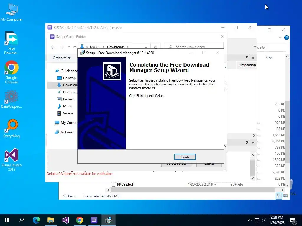The height and width of the screenshot is (226, 302).
Task: Select My Computer in the navigation tree
Action: point(66,123)
